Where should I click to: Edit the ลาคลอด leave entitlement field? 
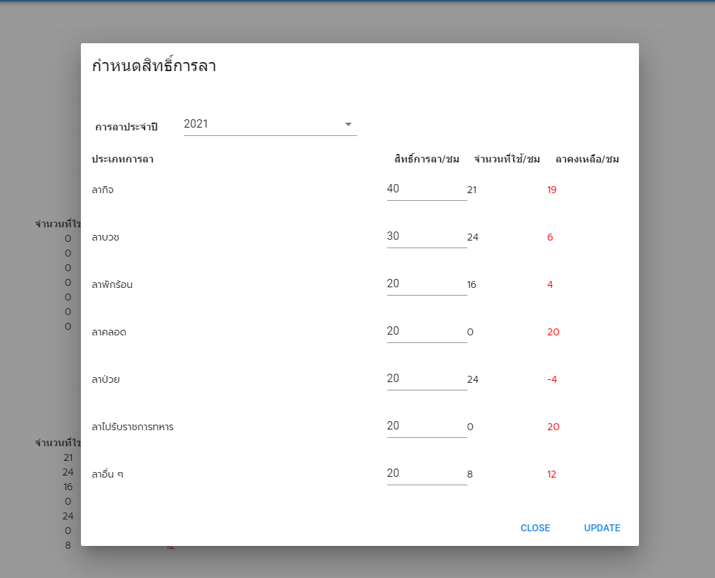pos(427,331)
